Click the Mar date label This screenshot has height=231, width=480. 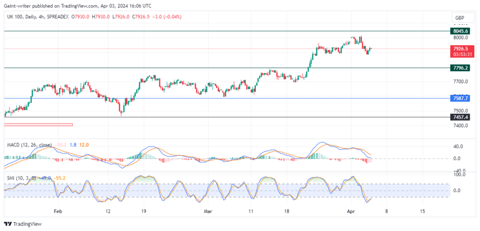pyautogui.click(x=208, y=211)
